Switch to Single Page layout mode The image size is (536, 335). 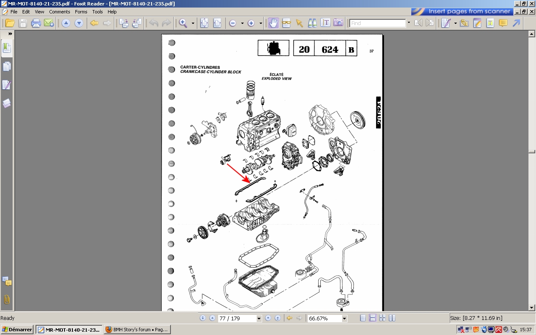click(x=363, y=318)
